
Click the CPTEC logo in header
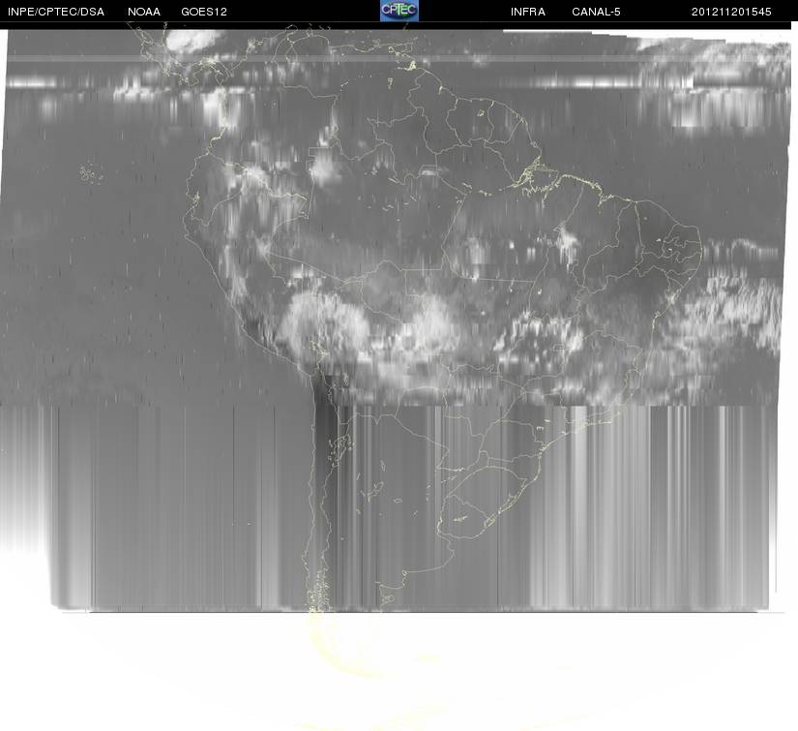[x=399, y=11]
